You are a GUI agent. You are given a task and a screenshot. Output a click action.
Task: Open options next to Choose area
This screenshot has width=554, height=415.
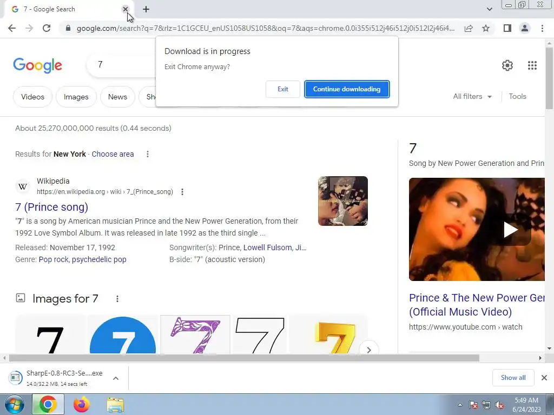click(148, 154)
